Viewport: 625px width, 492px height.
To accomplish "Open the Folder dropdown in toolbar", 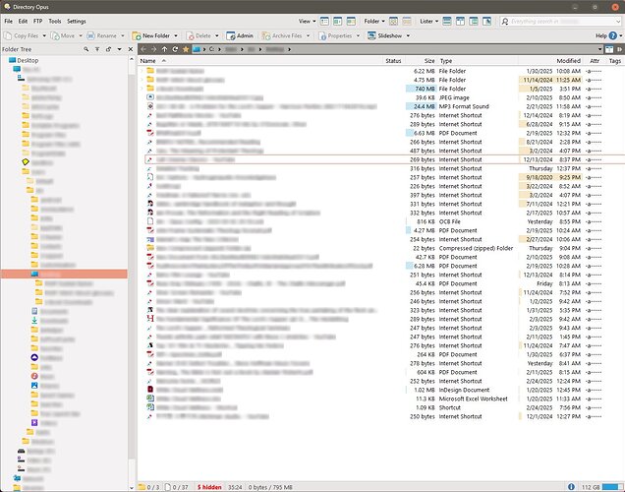I will click(x=374, y=21).
